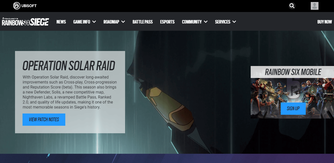This screenshot has width=334, height=163.
Task: Click the Operation Solar Raid heading
Action: (69, 65)
